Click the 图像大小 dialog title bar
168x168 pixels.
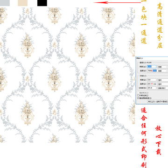pyautogui.click(x=152, y=58)
